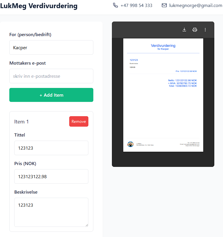Viewport: 223px width, 237px height.
Task: Click the Item 1 heading label
Action: 22,121
